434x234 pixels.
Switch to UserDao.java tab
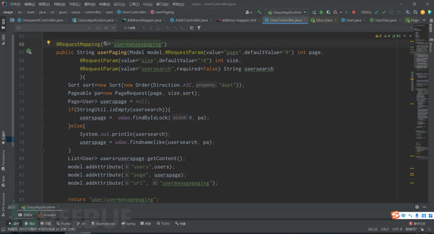(386, 20)
